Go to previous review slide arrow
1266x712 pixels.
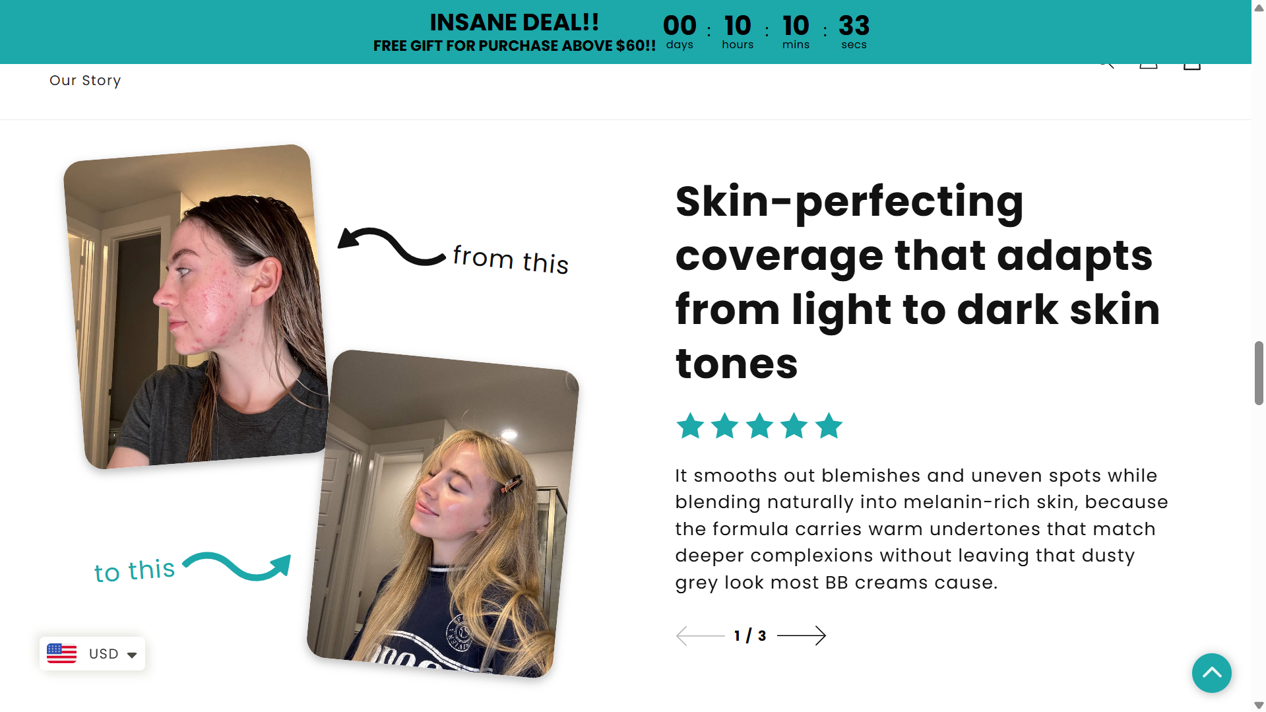pyautogui.click(x=700, y=635)
